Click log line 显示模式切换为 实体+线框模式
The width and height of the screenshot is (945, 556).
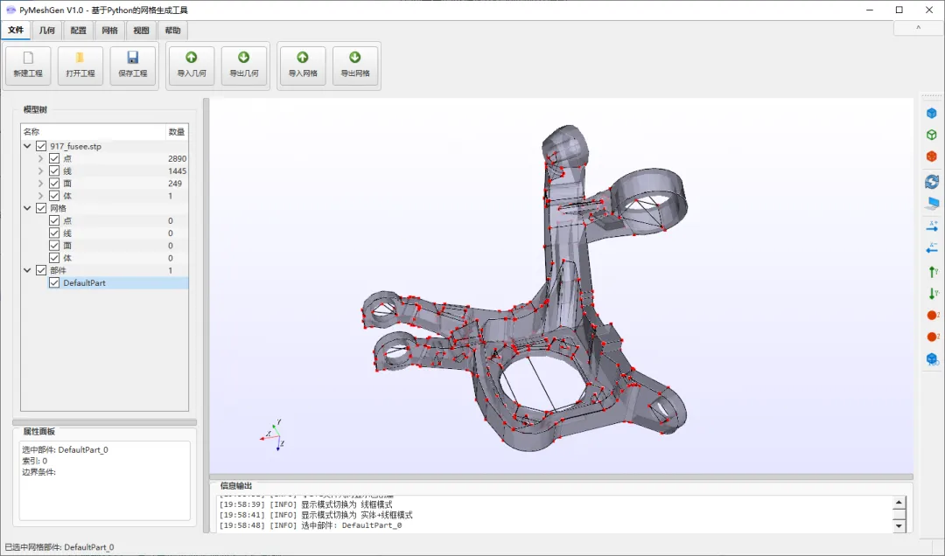coord(316,515)
